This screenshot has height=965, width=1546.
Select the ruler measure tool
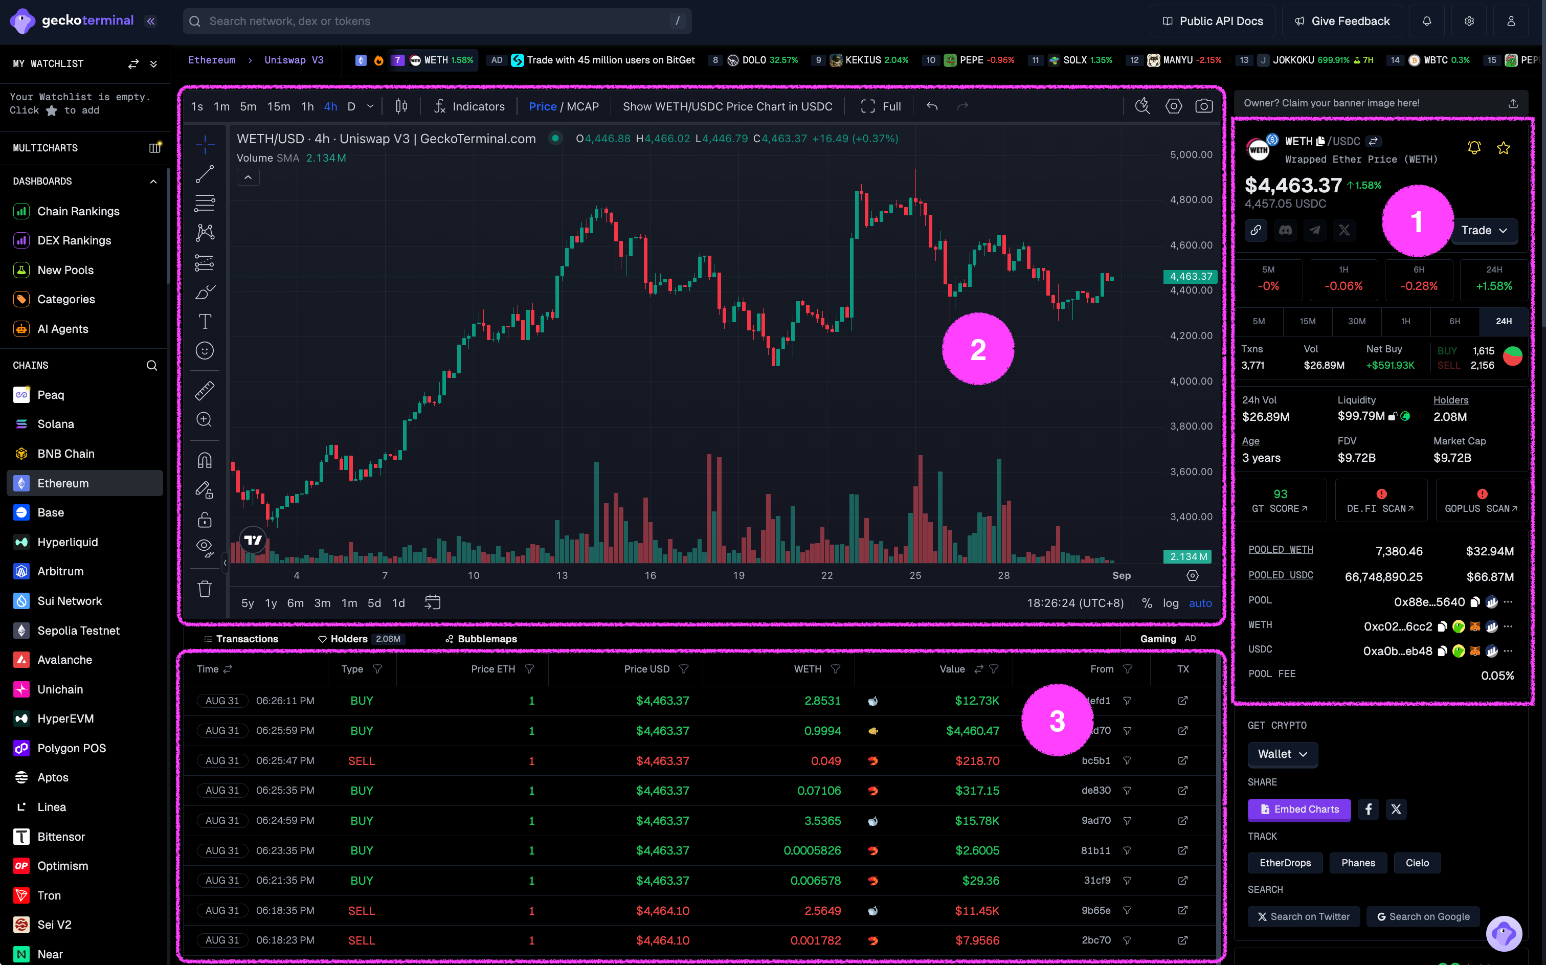(x=205, y=391)
